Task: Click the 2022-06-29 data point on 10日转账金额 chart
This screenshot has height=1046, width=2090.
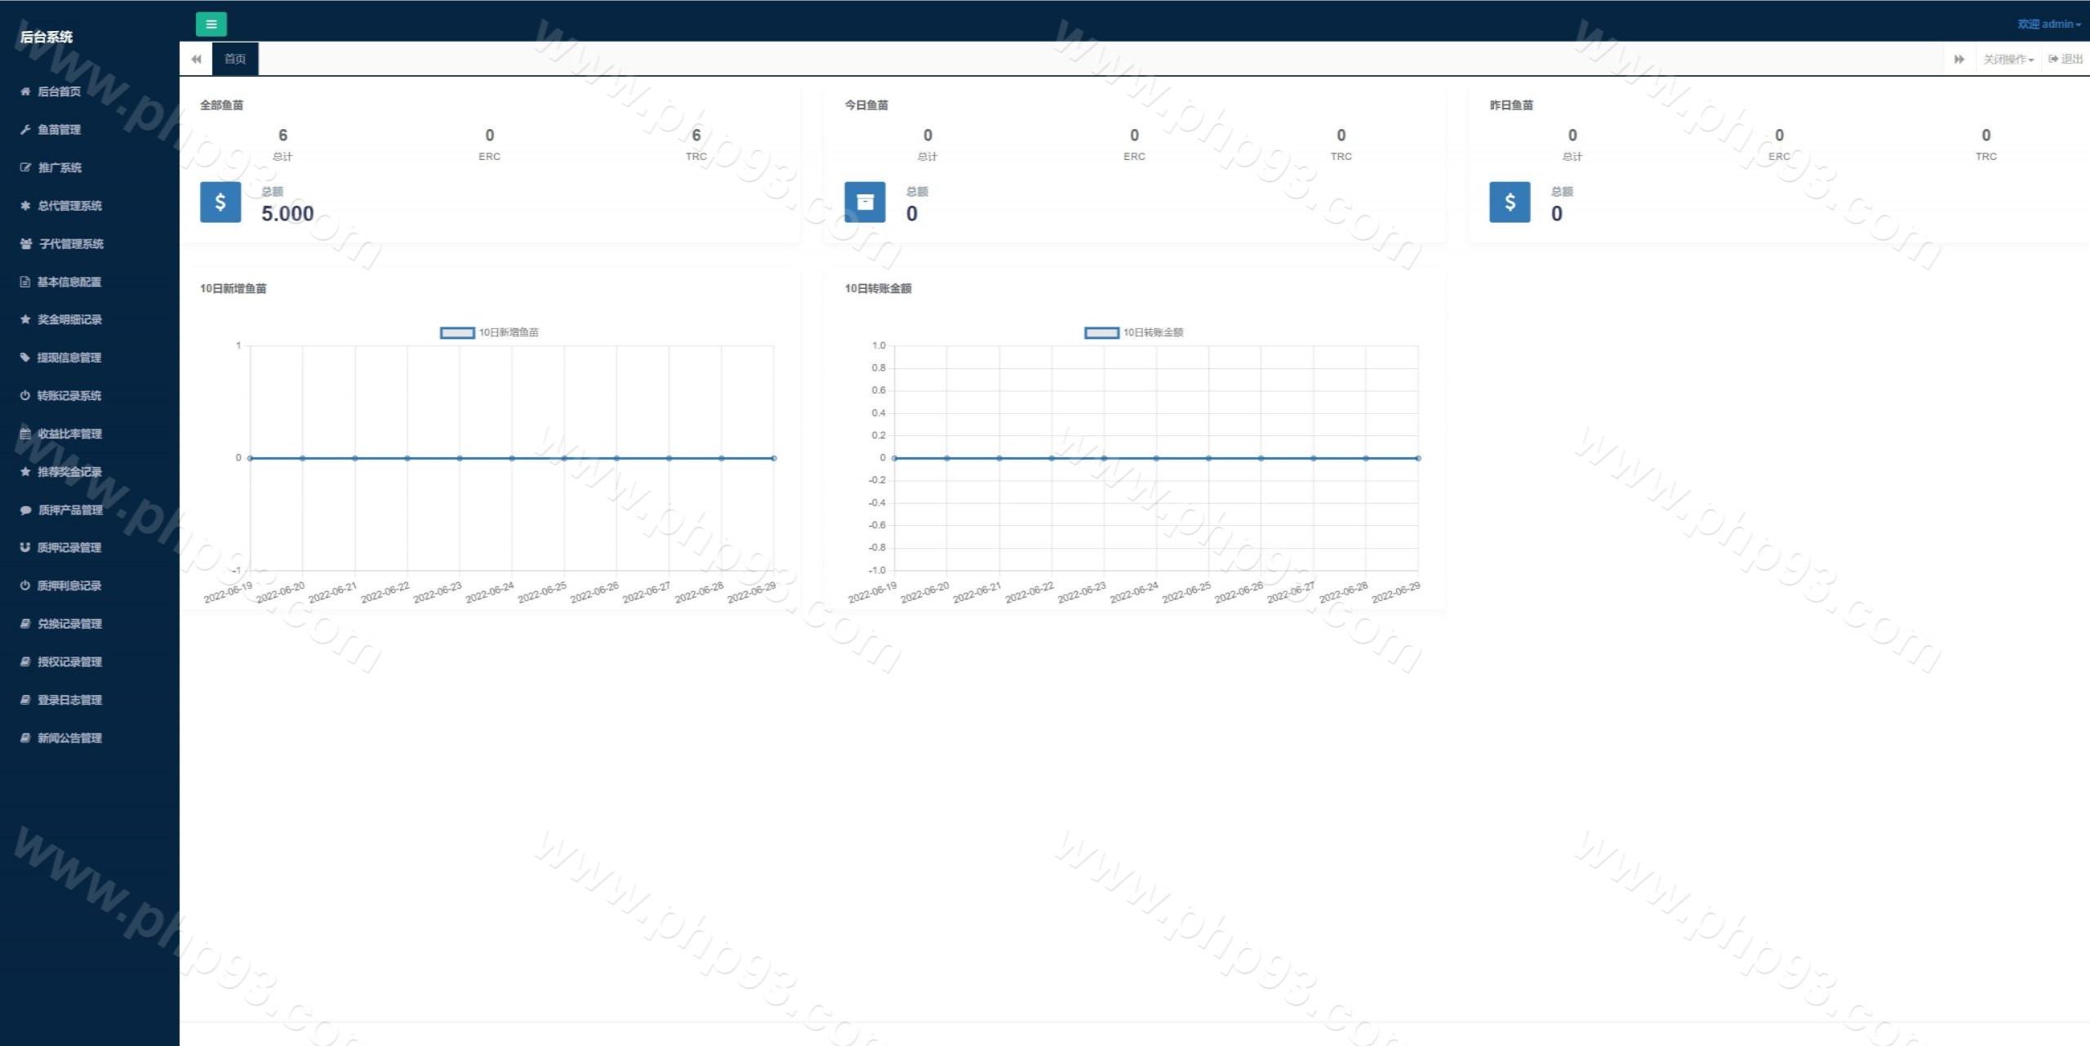Action: click(x=1418, y=458)
